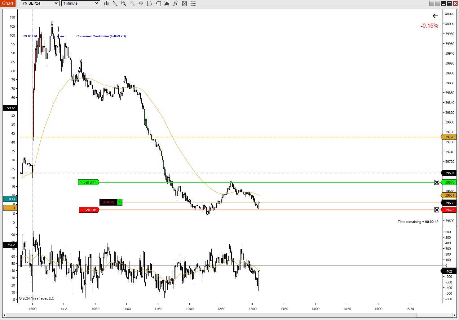The image size is (459, 320).
Task: Click the ($10.00) position P&L label
Action: tap(108, 202)
